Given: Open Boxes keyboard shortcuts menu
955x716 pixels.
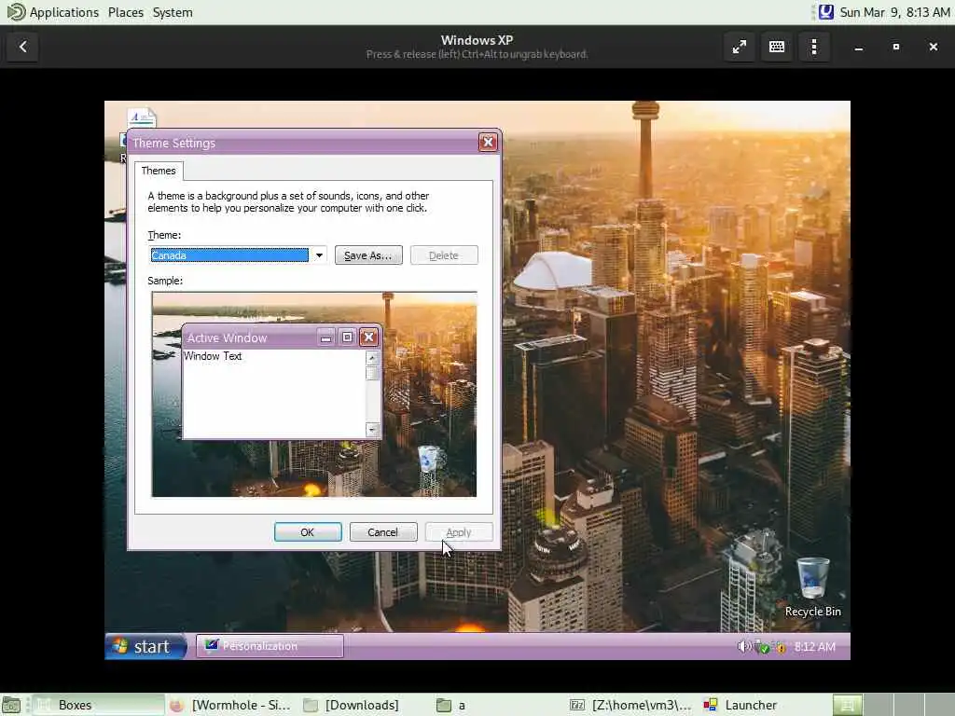Looking at the screenshot, I should click(777, 47).
